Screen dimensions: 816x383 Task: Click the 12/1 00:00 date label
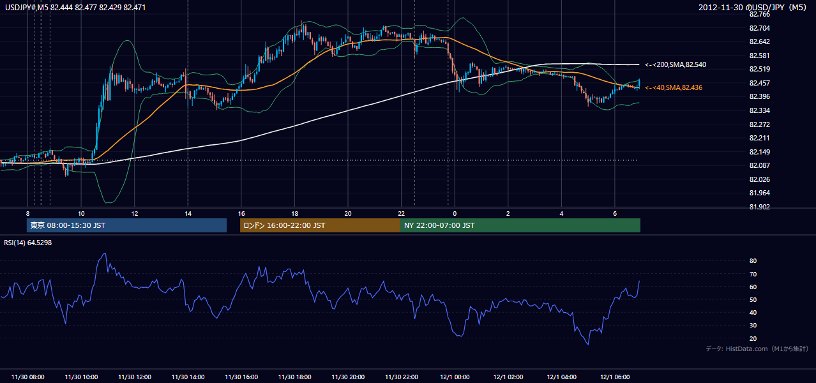(455, 377)
